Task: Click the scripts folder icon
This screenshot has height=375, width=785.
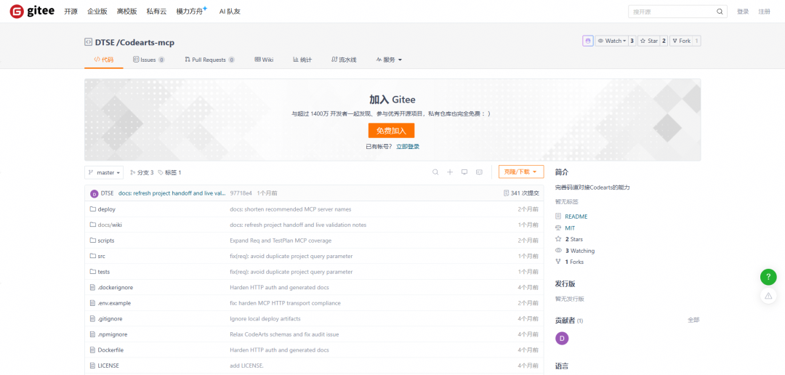Action: click(x=92, y=241)
